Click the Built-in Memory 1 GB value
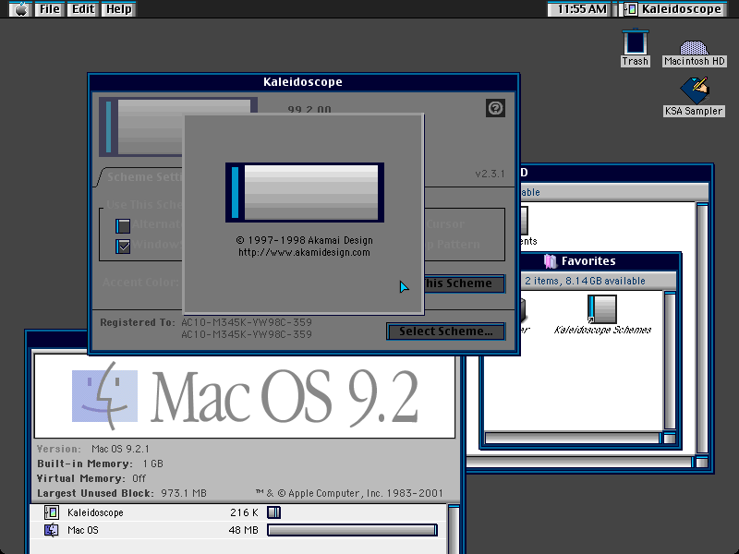 point(153,464)
